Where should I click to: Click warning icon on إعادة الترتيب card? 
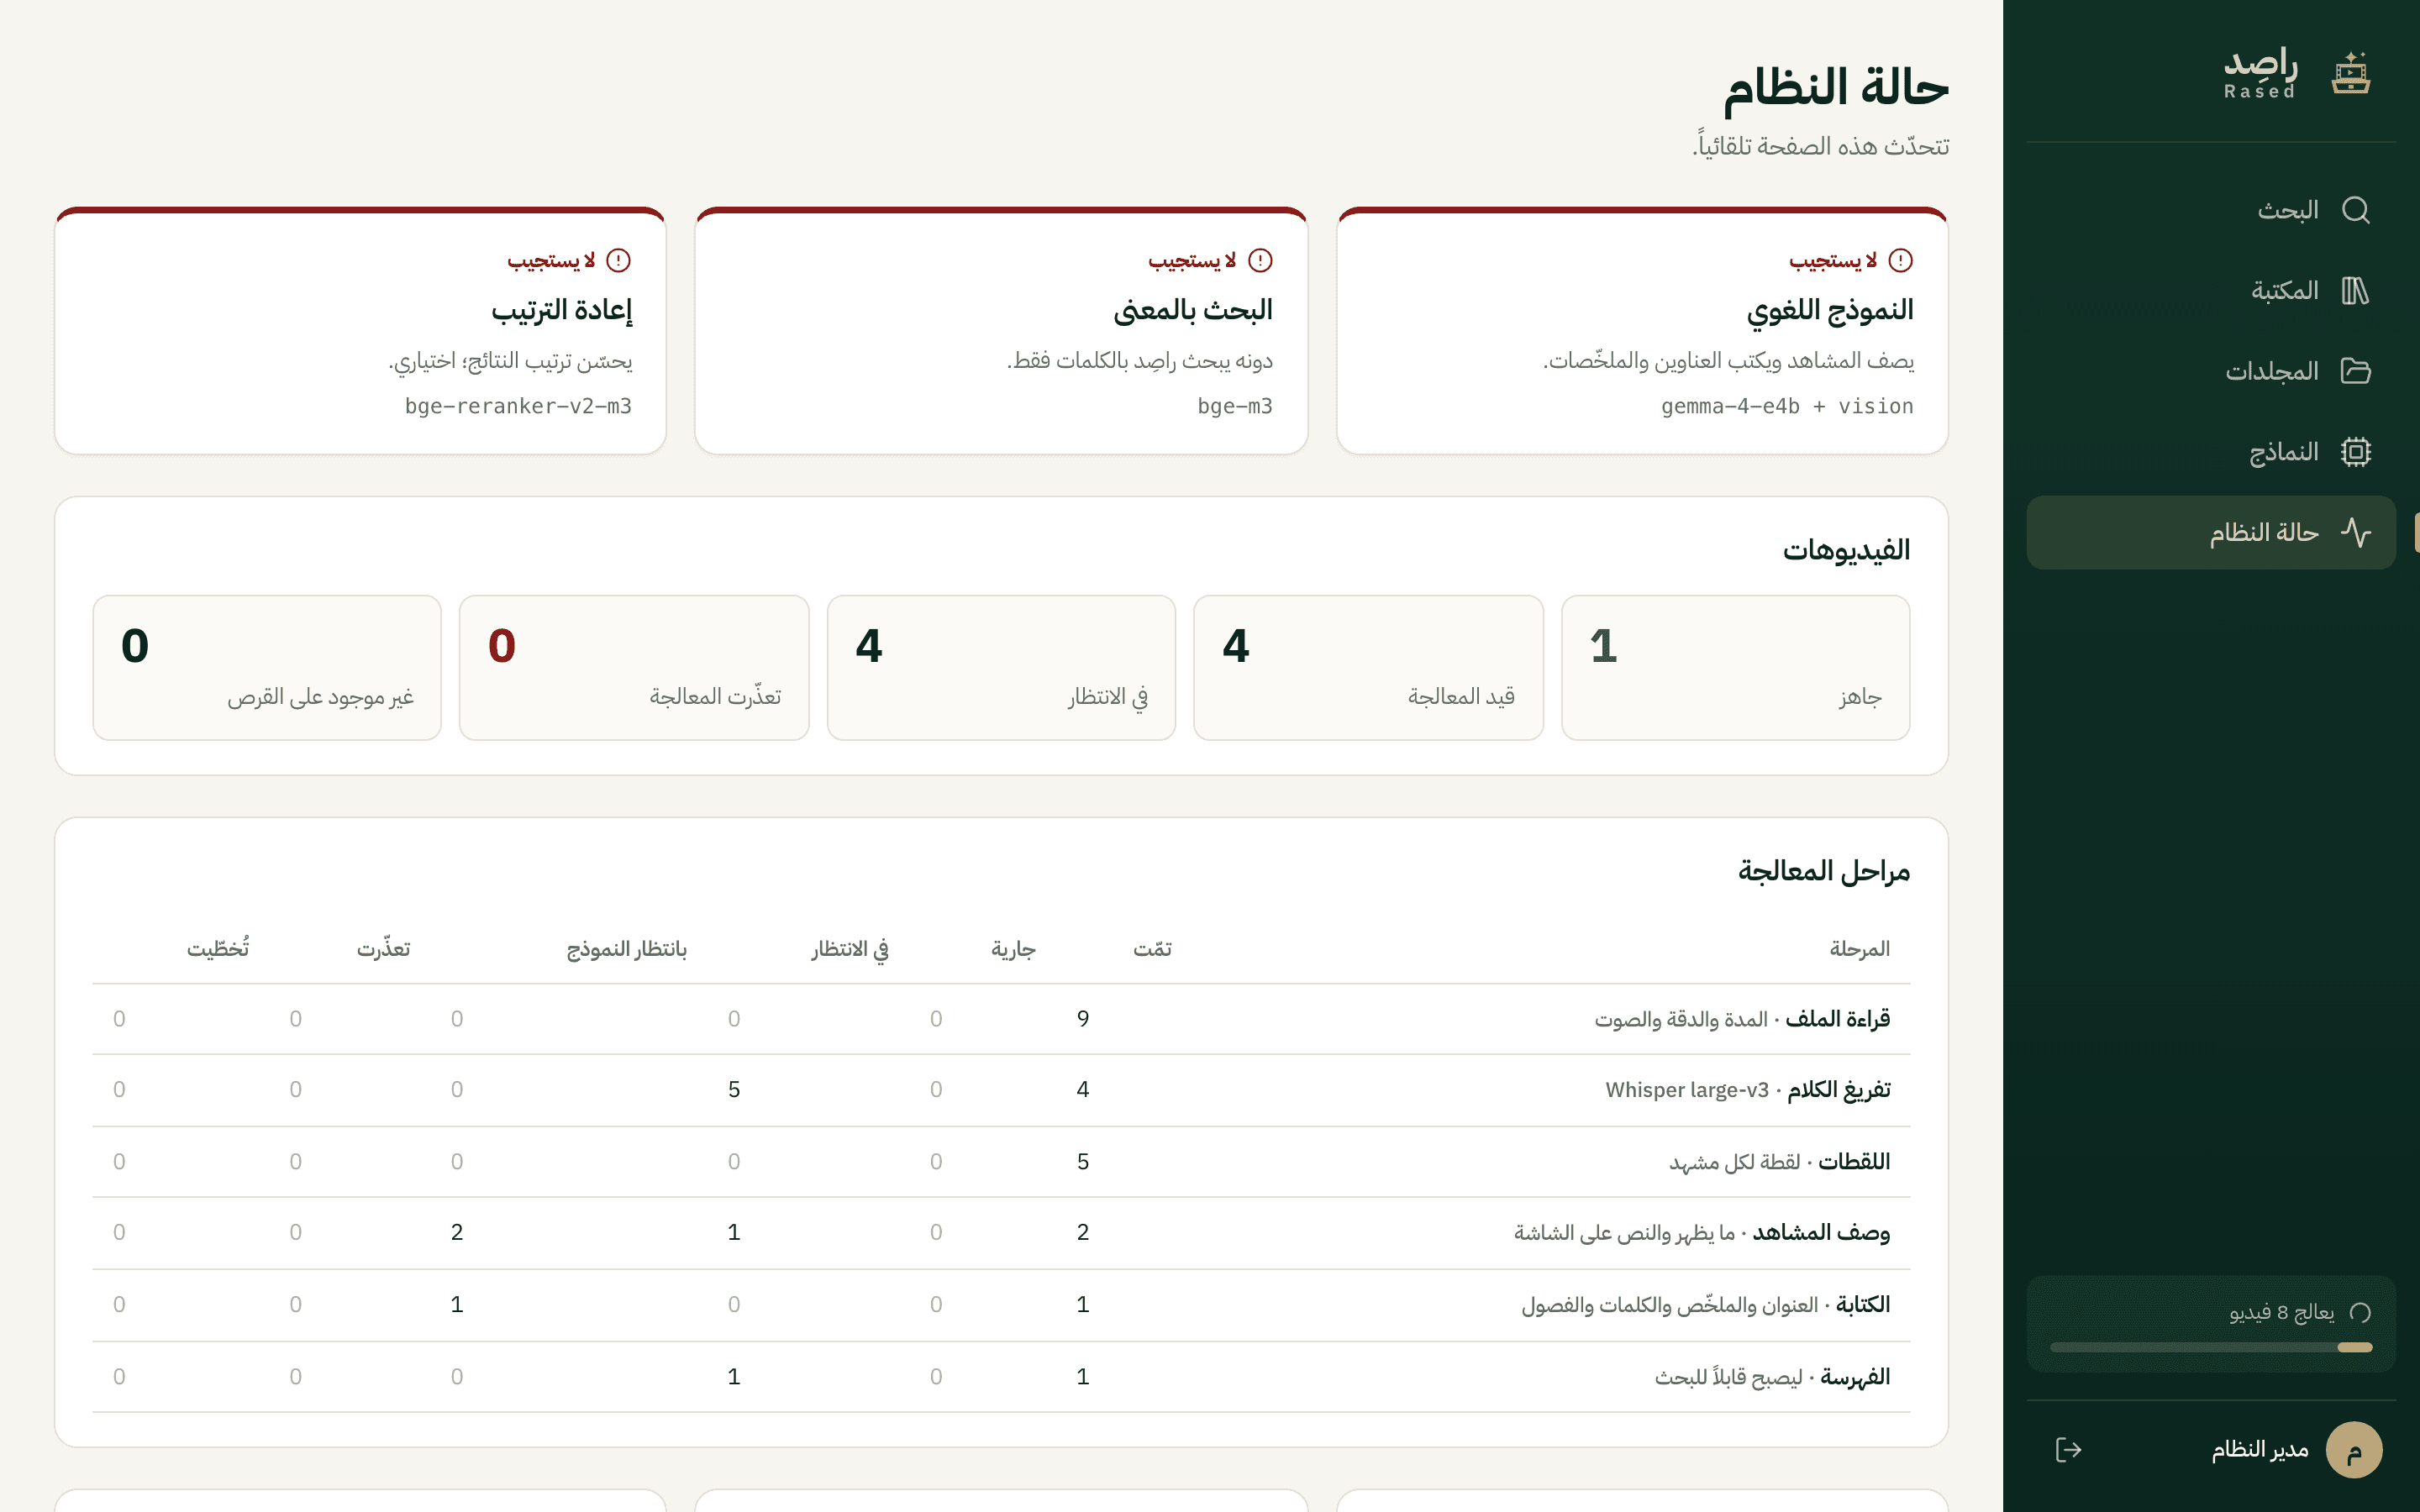[x=619, y=260]
